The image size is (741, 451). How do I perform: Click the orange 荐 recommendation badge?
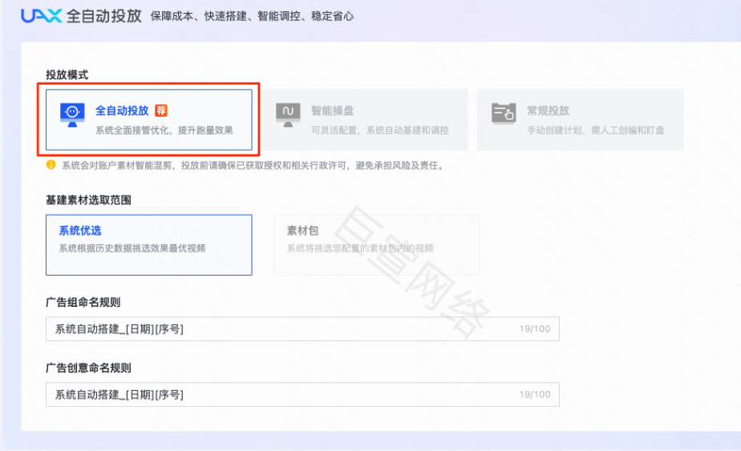point(161,111)
